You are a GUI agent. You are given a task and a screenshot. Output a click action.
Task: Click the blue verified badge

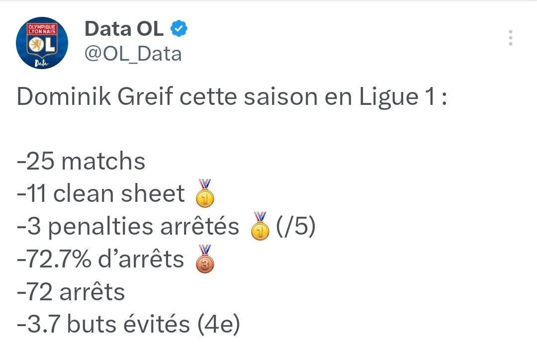179,29
